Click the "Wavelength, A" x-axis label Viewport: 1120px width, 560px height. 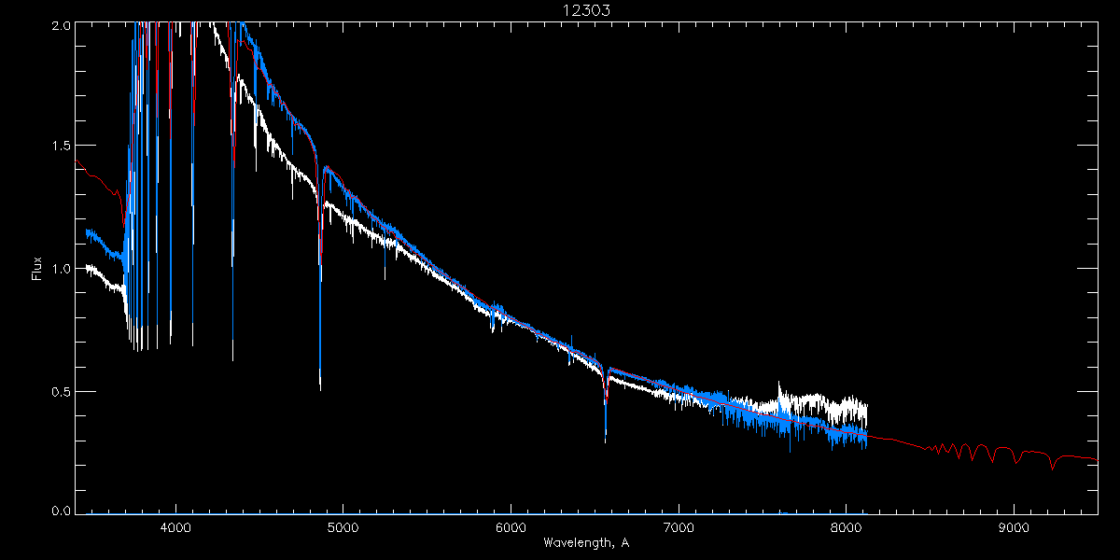click(x=585, y=542)
